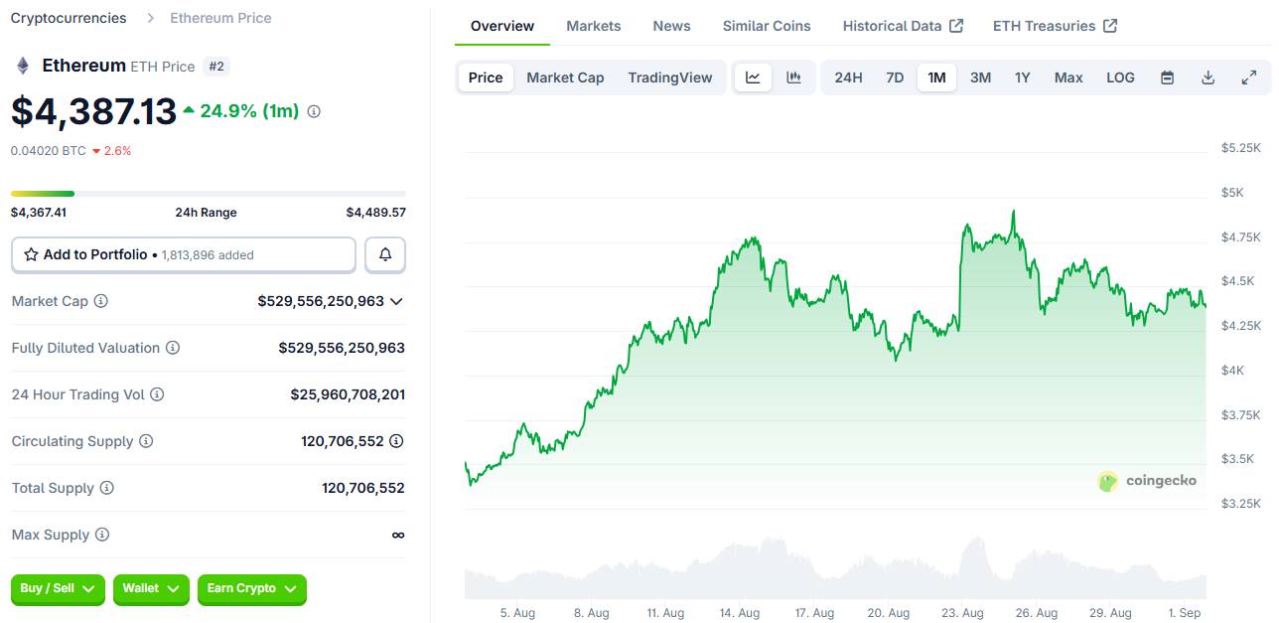Switch to the Overview tab
Viewport: 1279px width, 623px height.
click(502, 26)
